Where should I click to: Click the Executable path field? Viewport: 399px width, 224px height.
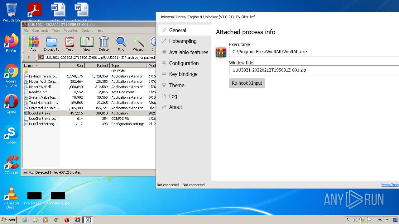click(x=314, y=52)
